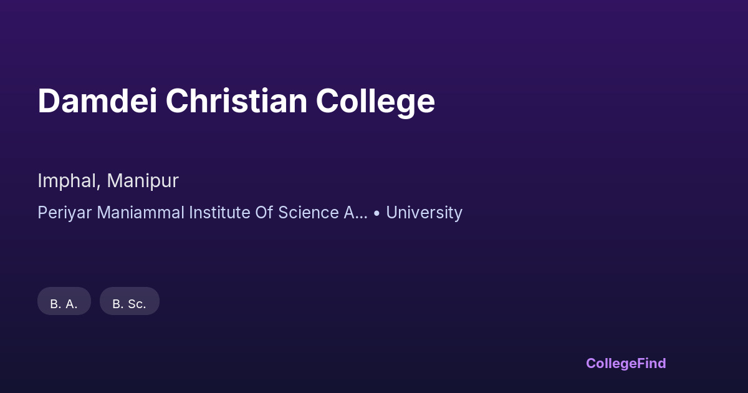Click the word College in the heading

point(375,102)
